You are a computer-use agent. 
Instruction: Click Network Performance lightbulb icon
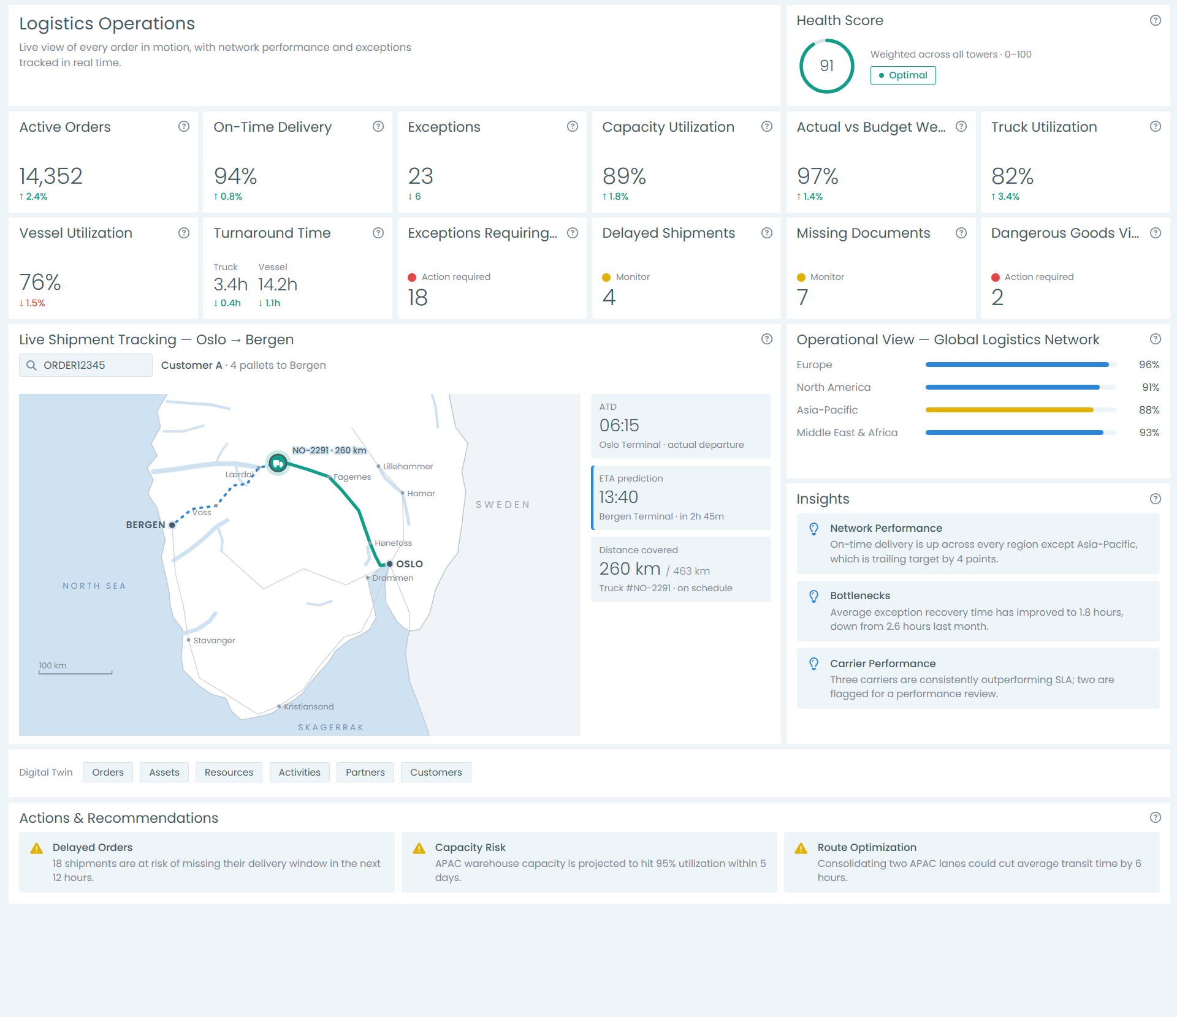(x=813, y=529)
